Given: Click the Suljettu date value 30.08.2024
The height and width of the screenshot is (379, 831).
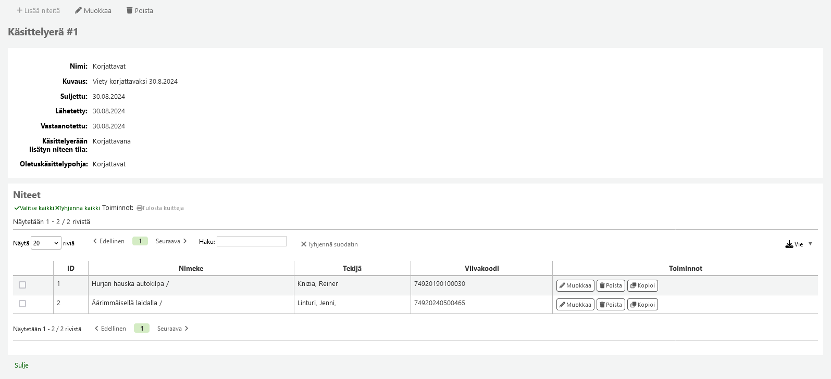Looking at the screenshot, I should pyautogui.click(x=109, y=97).
